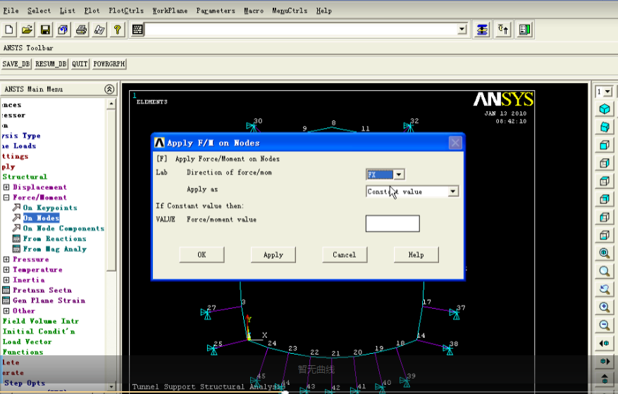
Task: Select On Keypoints in main menu
Action: [x=49, y=208]
